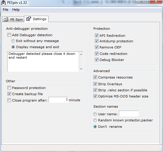
Task: Select User name section naming option
Action: pyautogui.click(x=95, y=114)
